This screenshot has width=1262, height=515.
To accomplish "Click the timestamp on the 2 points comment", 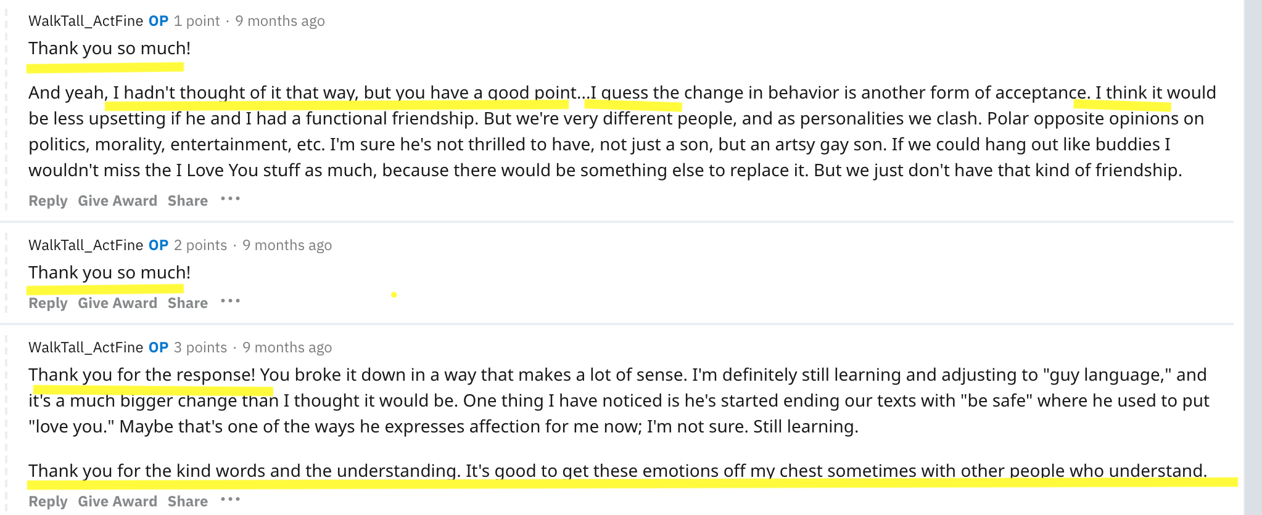I will click(287, 245).
